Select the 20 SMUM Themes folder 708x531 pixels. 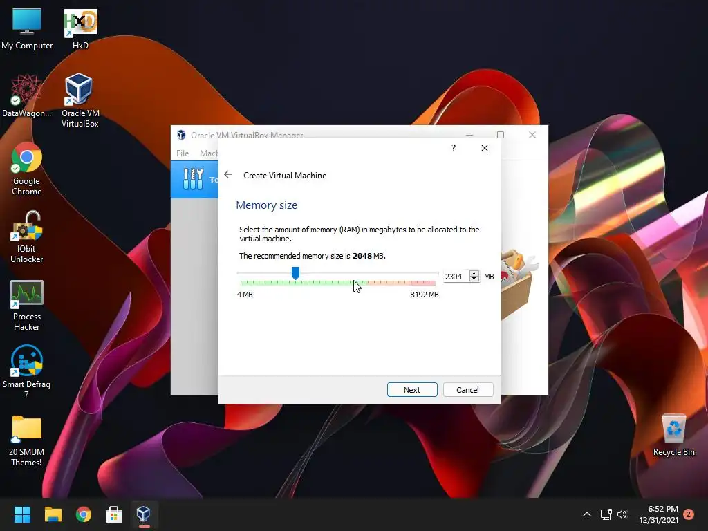coord(27,440)
